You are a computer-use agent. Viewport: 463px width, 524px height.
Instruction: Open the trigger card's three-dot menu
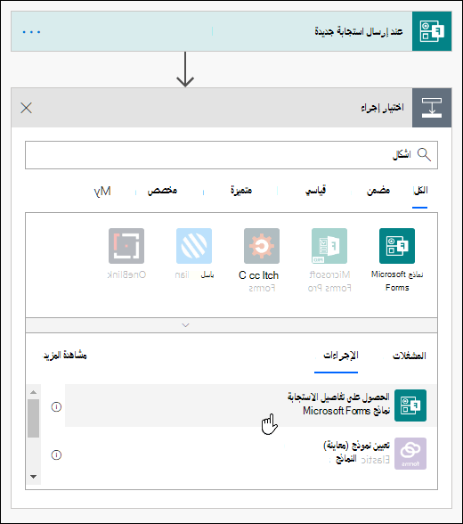click(32, 32)
